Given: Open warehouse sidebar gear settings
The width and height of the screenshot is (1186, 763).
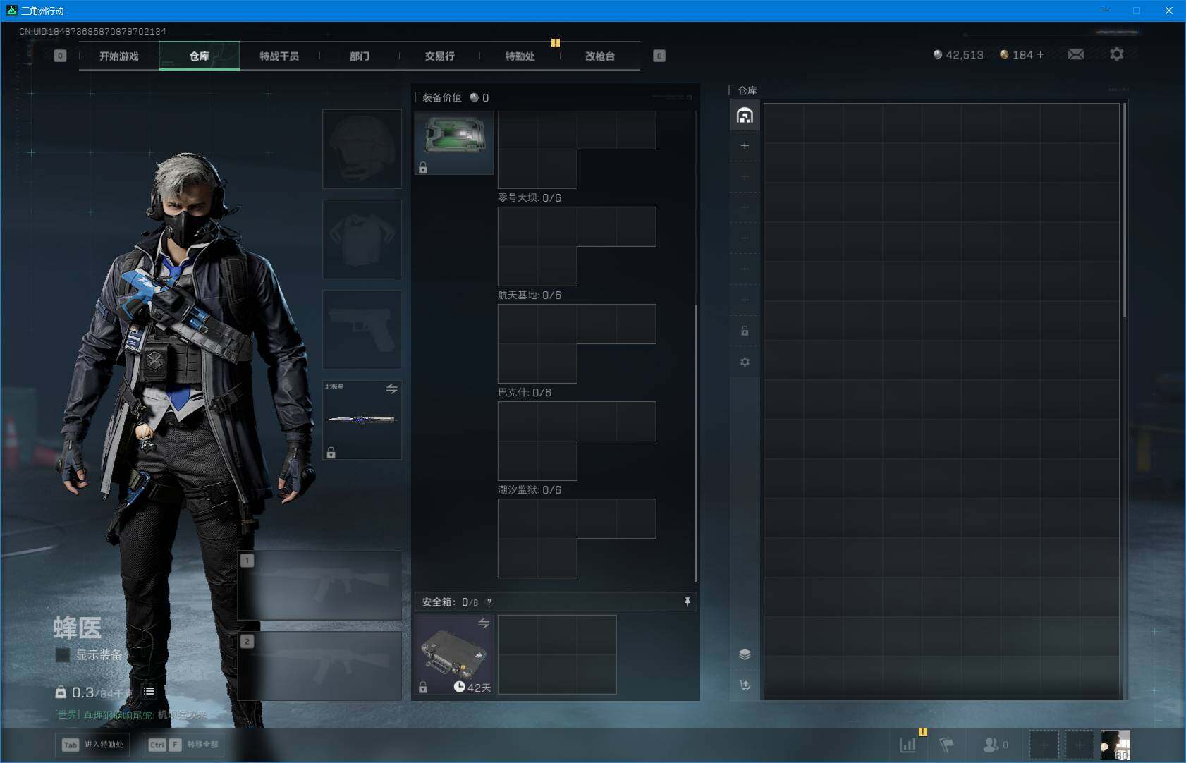Looking at the screenshot, I should (745, 362).
